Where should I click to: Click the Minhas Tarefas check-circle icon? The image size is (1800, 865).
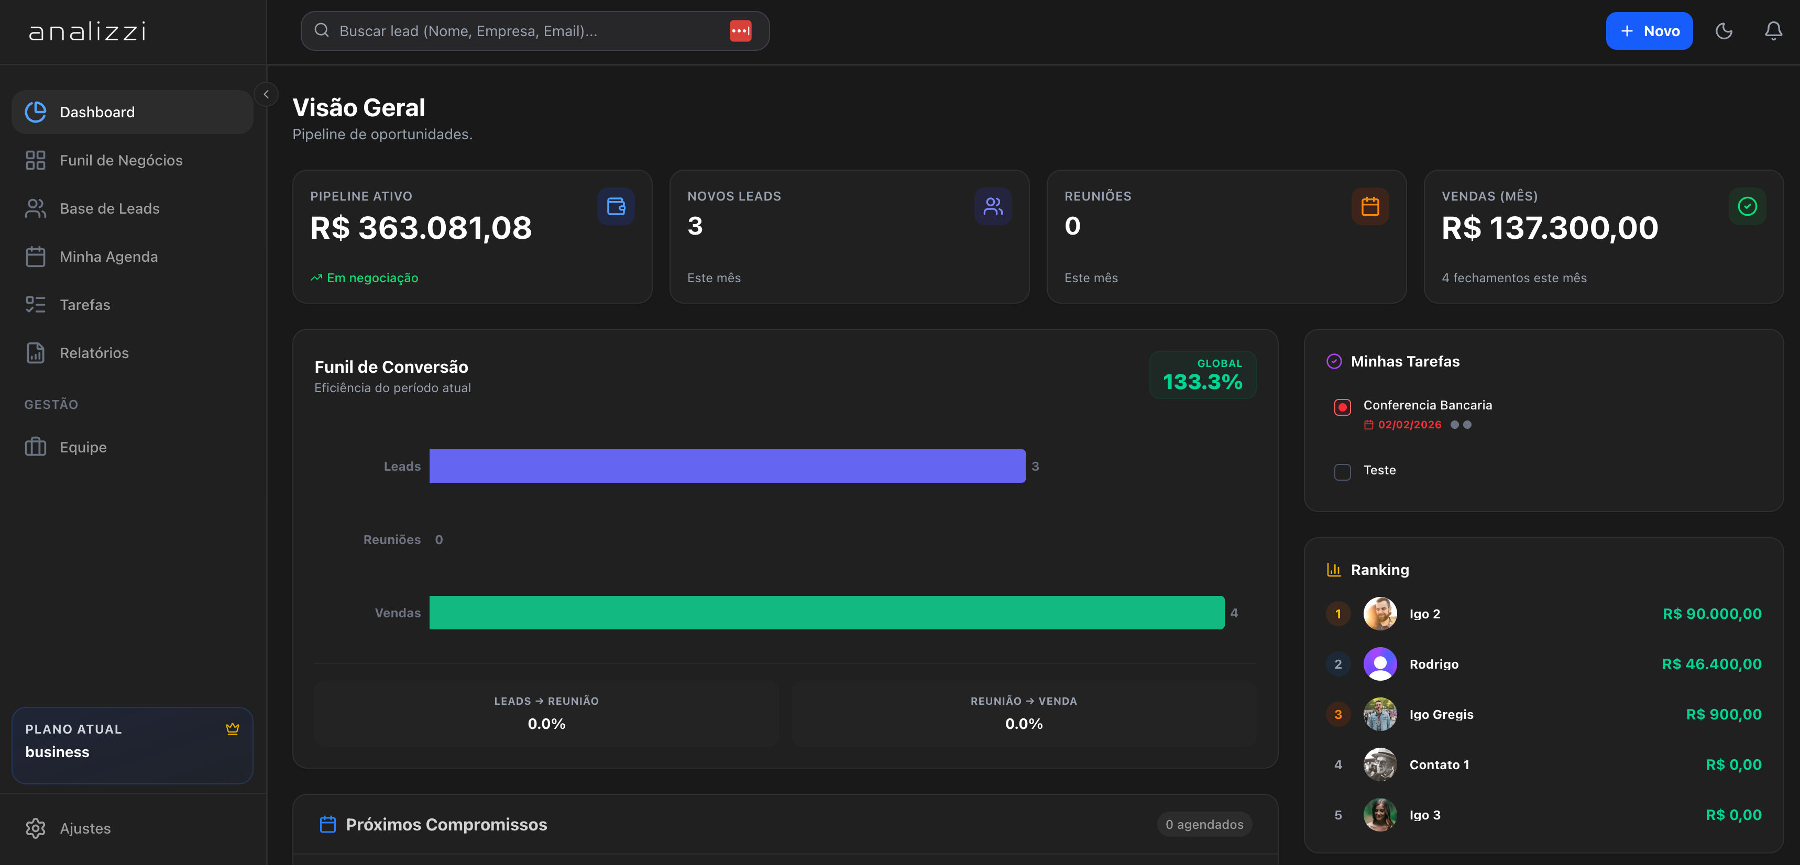click(x=1334, y=361)
